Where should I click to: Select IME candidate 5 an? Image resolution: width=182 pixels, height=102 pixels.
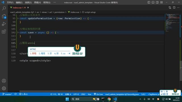click(x=63, y=54)
